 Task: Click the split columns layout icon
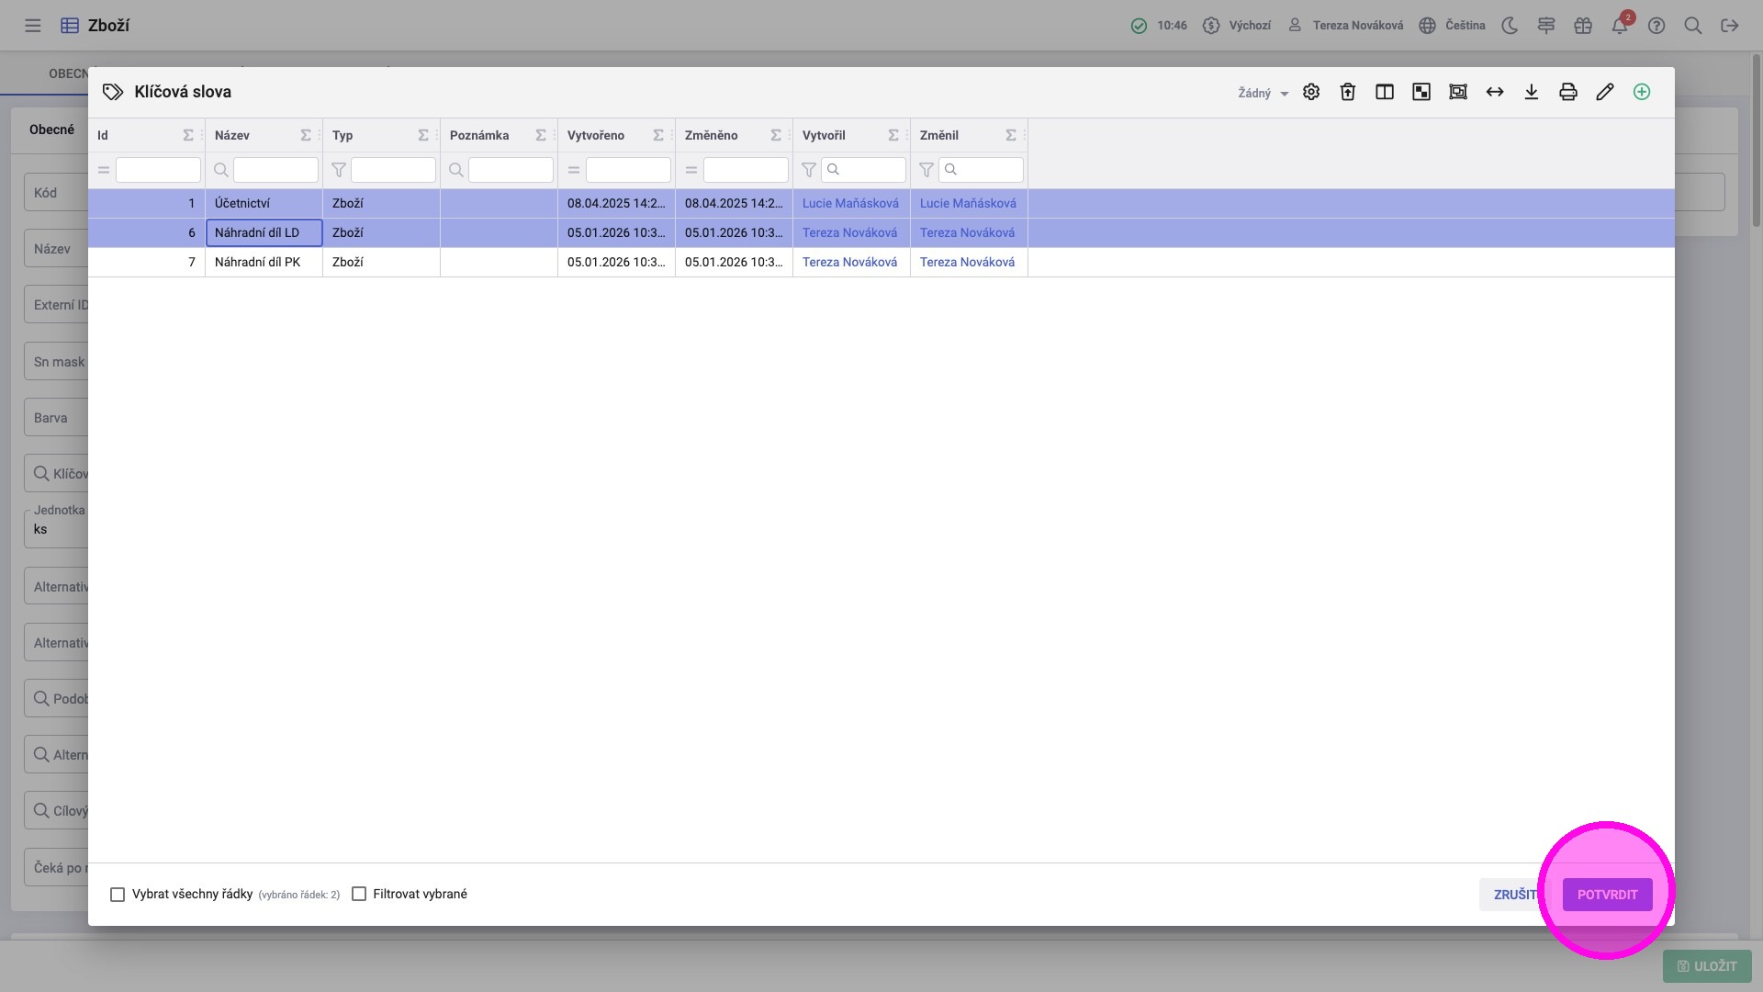1384,92
